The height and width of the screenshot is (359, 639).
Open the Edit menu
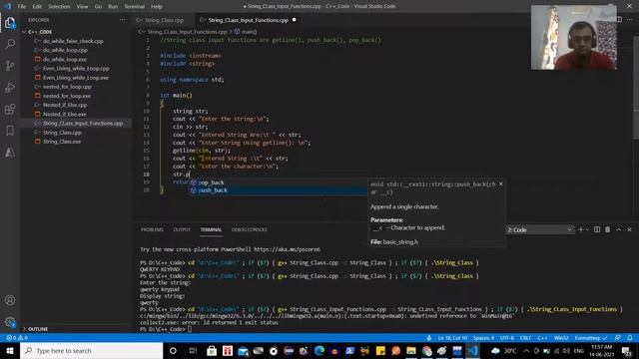click(x=37, y=6)
